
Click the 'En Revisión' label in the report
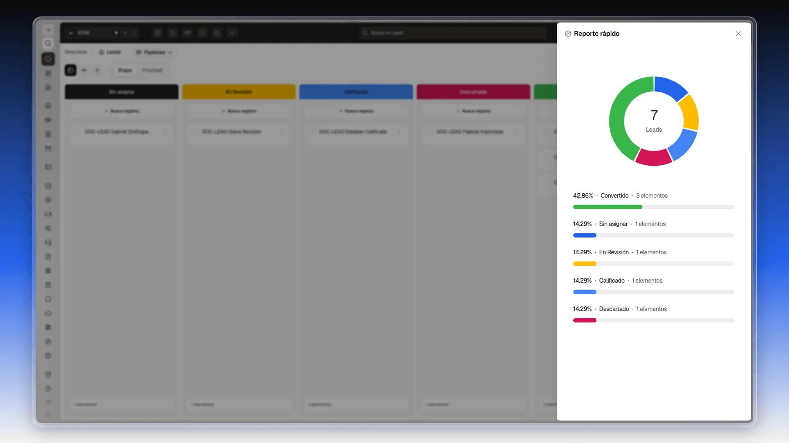614,252
